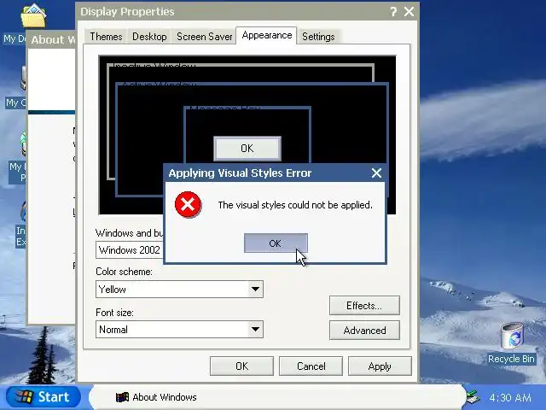This screenshot has width=546, height=410.
Task: Click the OK button in appearance preview
Action: point(247,148)
